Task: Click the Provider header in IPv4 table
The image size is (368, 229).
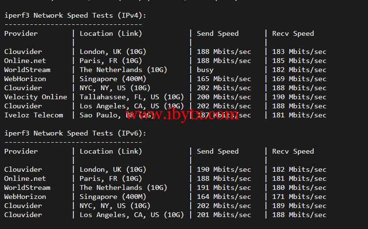Action: [x=21, y=33]
